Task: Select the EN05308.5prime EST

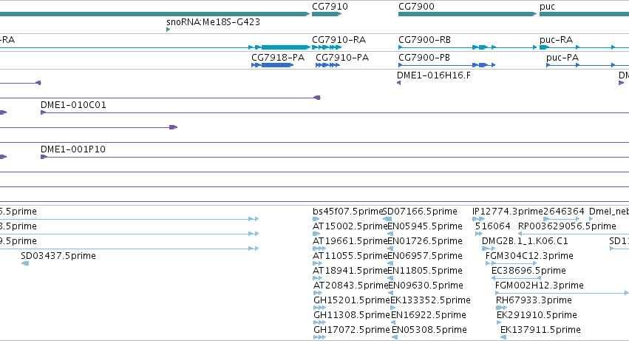Action: click(x=429, y=330)
